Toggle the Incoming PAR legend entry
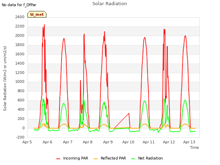This screenshot has height=165, width=220. coord(72,158)
